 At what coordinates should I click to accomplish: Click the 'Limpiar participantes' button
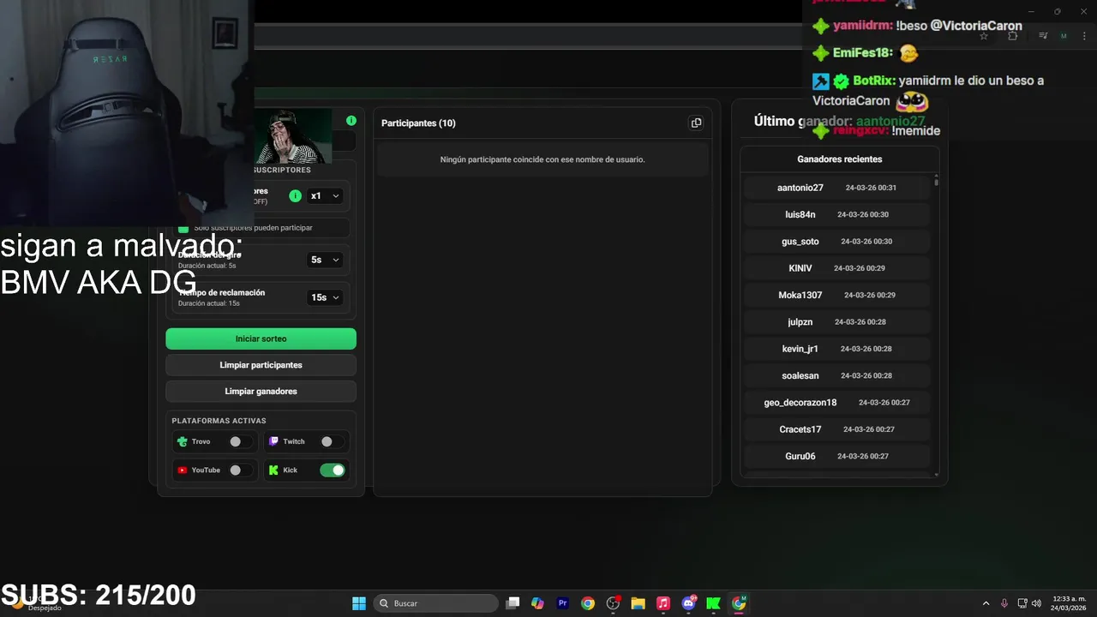pyautogui.click(x=261, y=365)
